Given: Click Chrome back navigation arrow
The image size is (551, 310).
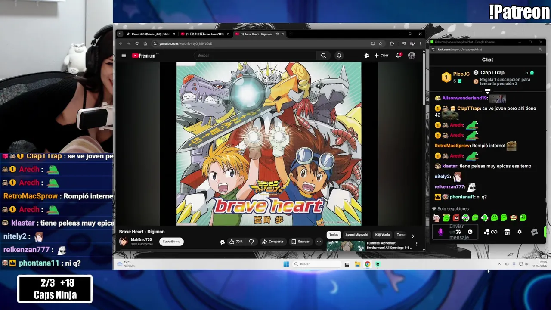Looking at the screenshot, I should pos(121,43).
